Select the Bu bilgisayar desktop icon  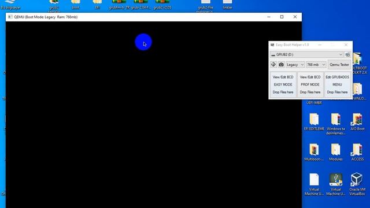click(x=10, y=5)
